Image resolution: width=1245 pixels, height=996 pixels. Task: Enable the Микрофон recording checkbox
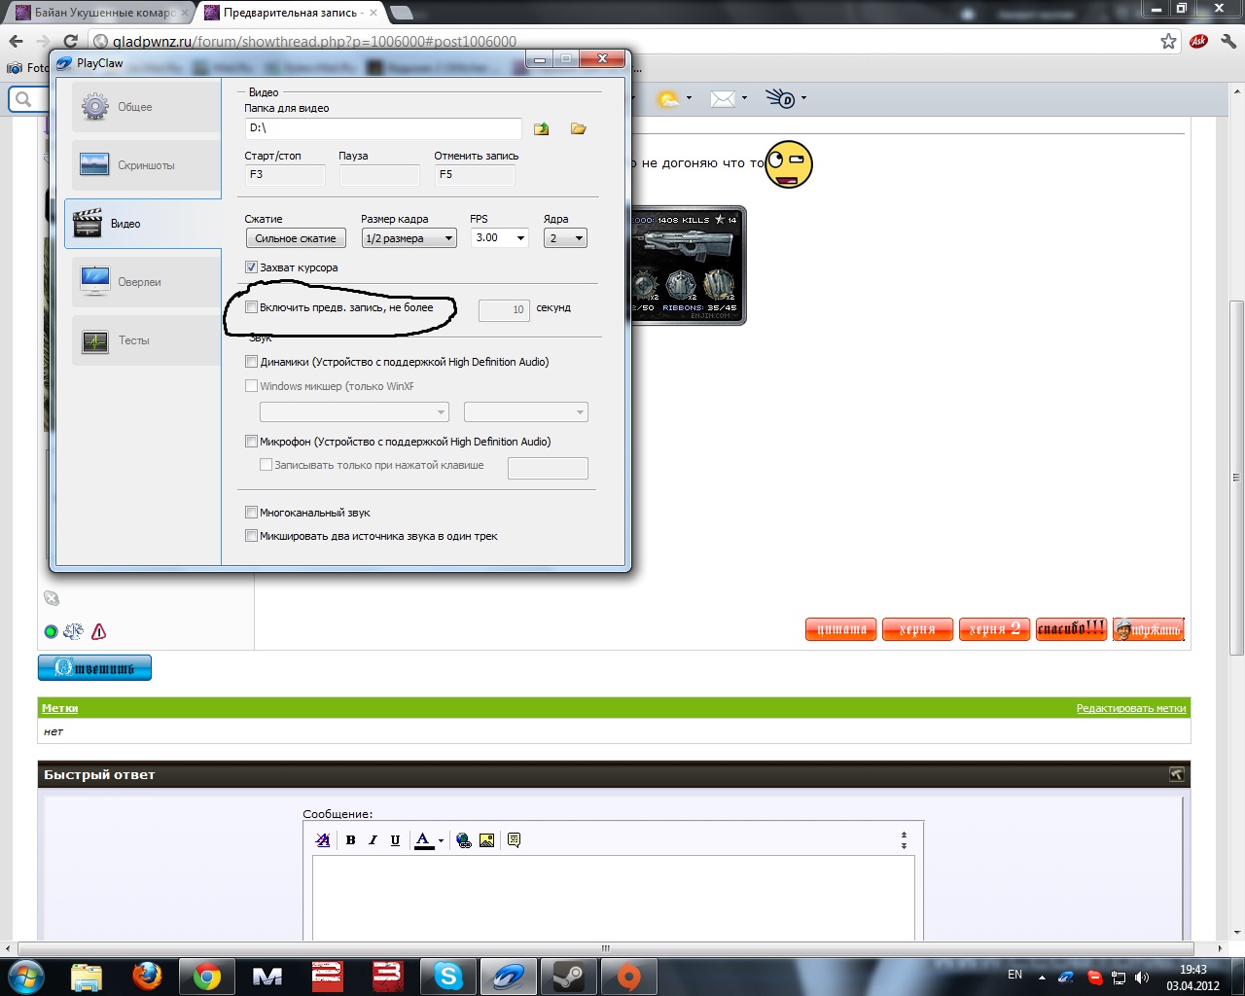point(252,442)
